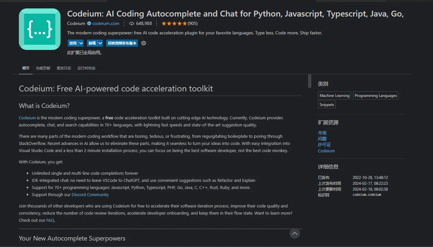The height and width of the screenshot is (247, 433).
Task: Click the 扩展资源 section heading
Action: (x=328, y=123)
